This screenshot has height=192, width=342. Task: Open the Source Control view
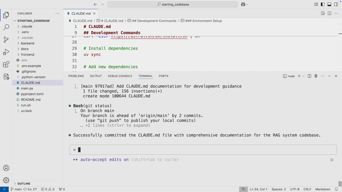point(6,40)
